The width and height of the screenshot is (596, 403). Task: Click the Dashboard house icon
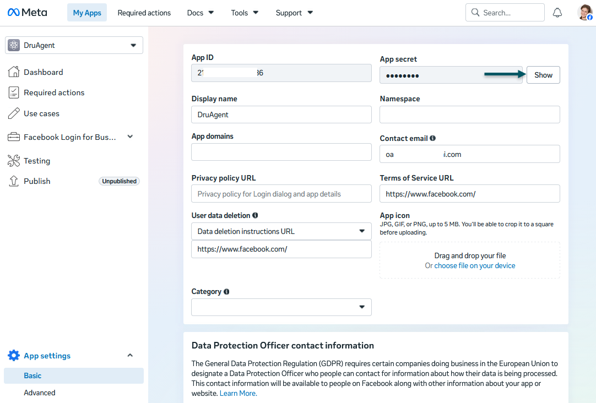point(14,72)
